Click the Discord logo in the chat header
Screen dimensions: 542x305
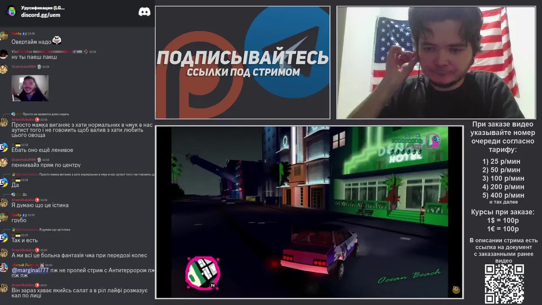pyautogui.click(x=144, y=12)
